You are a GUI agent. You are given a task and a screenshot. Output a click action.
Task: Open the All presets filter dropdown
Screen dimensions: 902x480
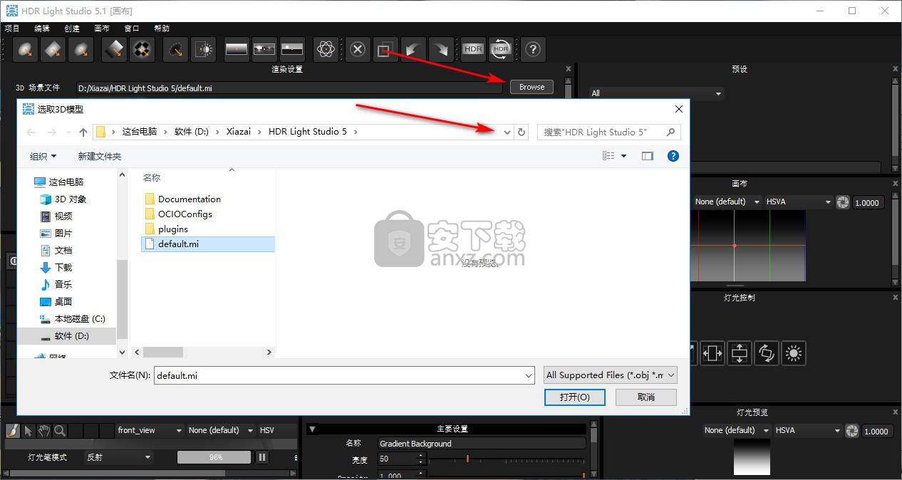tap(656, 93)
